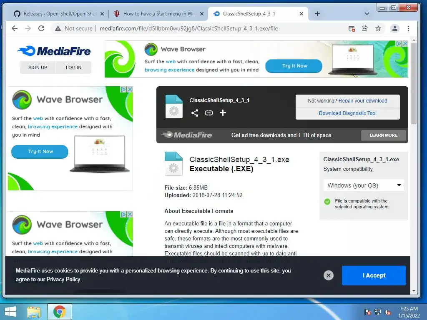
Task: Reload the MediaFire page
Action: [x=41, y=28]
